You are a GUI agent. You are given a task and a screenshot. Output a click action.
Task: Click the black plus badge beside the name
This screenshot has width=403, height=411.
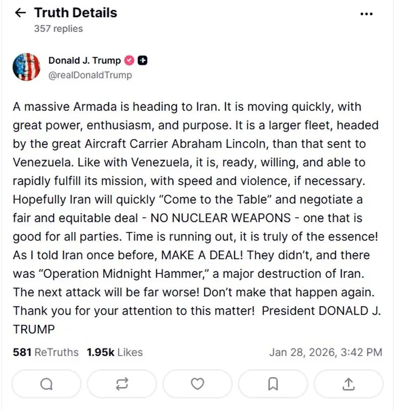coord(143,61)
